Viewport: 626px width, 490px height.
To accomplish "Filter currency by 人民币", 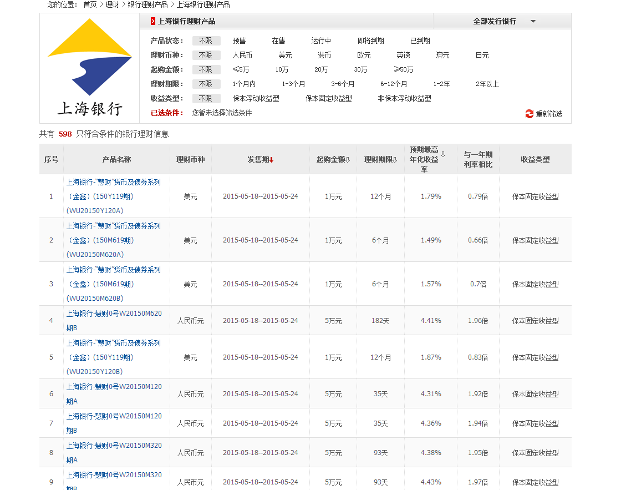I will pyautogui.click(x=242, y=55).
